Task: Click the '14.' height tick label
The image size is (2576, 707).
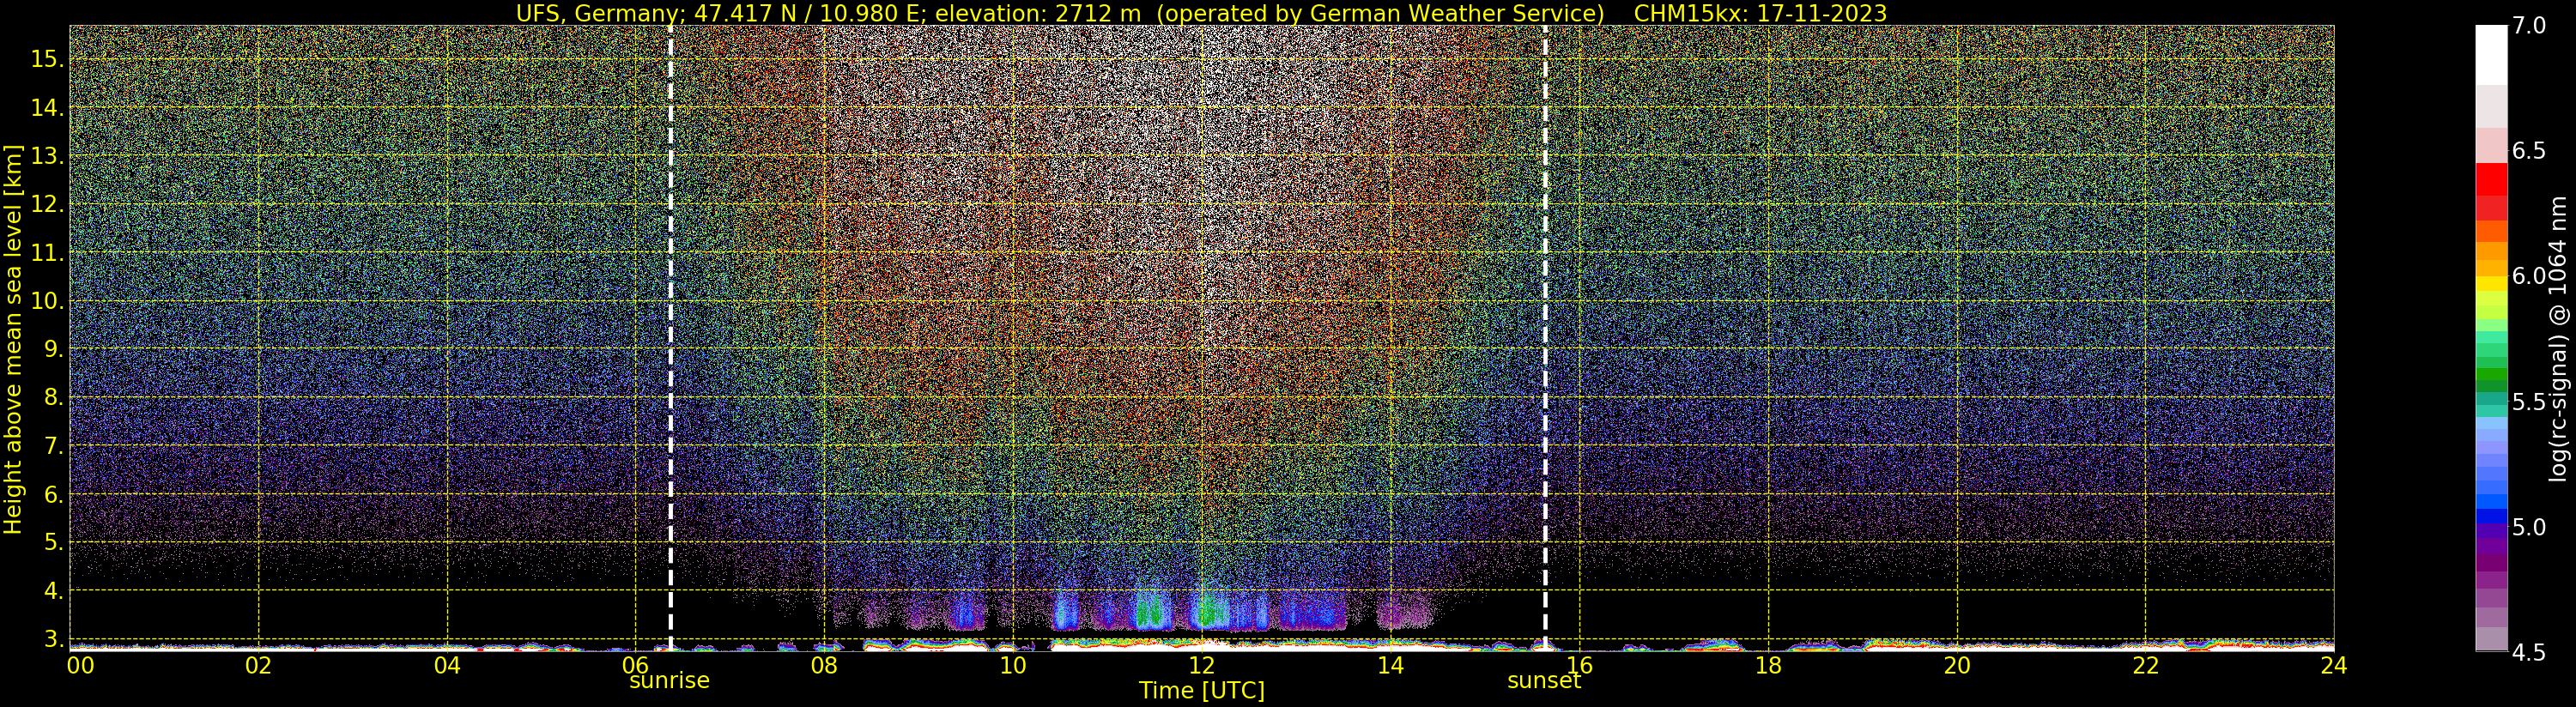Action: click(47, 108)
